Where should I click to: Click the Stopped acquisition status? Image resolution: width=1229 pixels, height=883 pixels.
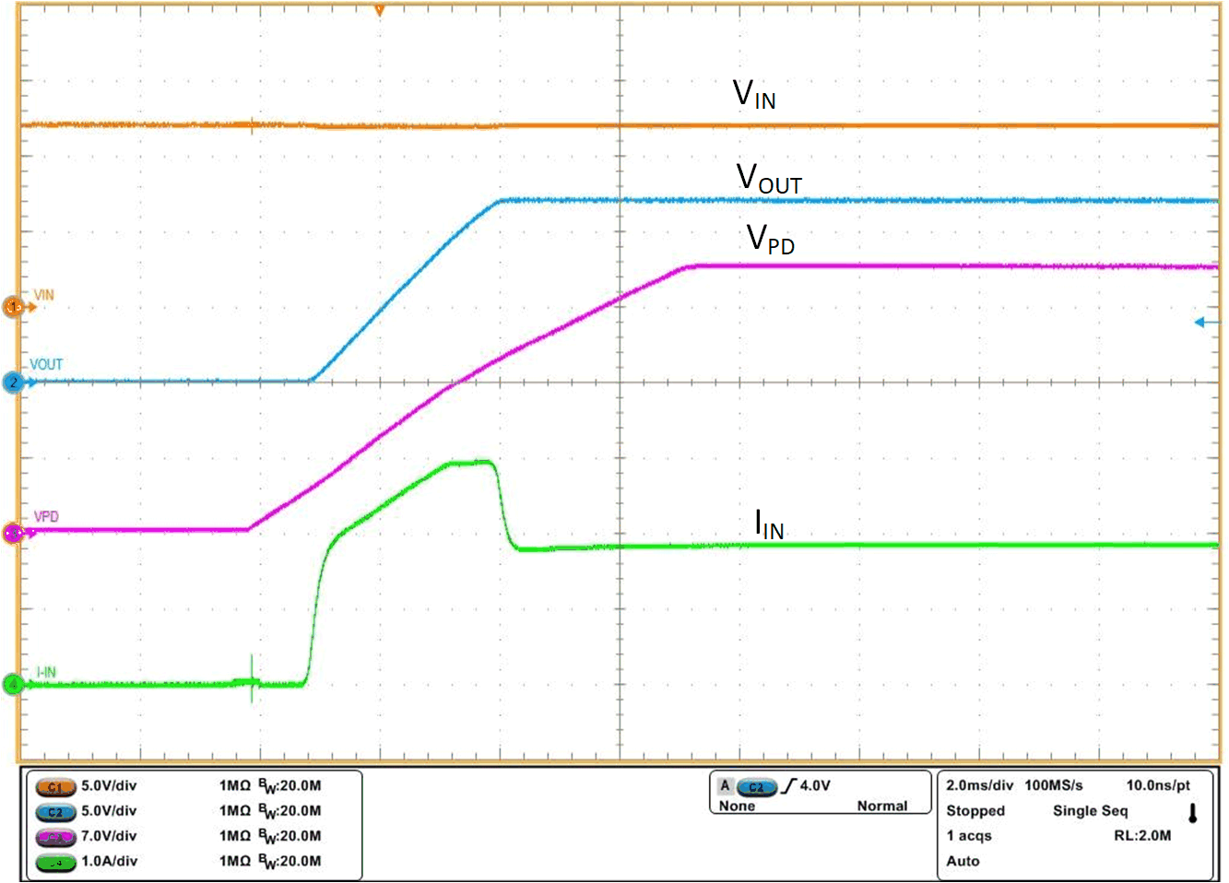click(x=975, y=811)
